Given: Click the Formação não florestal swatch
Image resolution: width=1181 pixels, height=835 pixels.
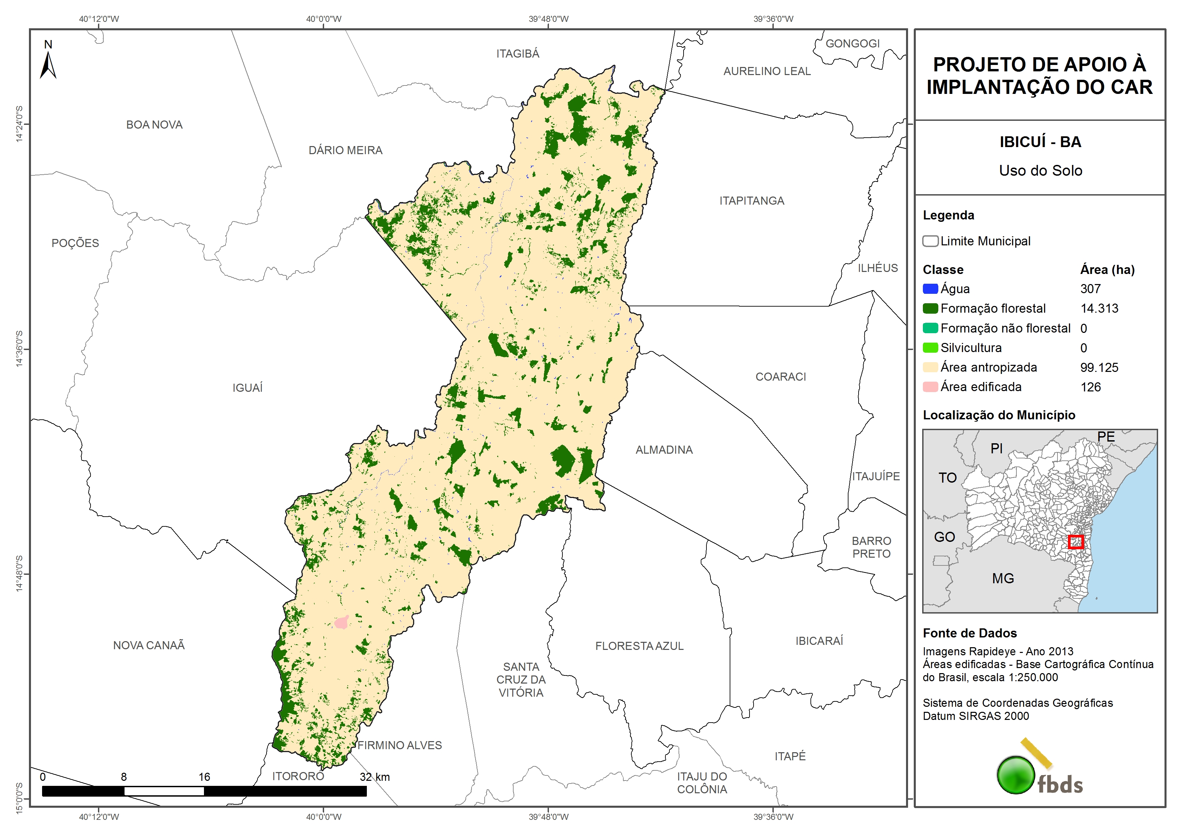Looking at the screenshot, I should [x=930, y=328].
